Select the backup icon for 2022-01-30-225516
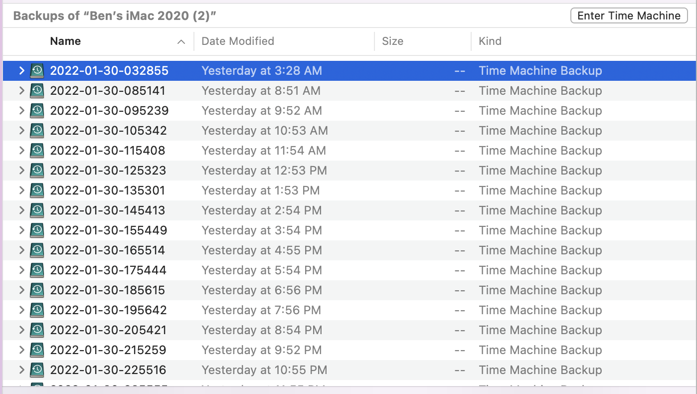 (x=37, y=370)
